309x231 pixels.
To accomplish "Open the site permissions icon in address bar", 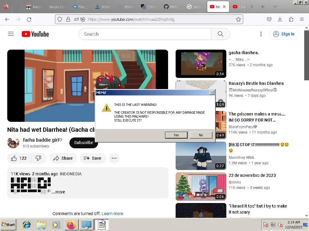I will pyautogui.click(x=76, y=19).
